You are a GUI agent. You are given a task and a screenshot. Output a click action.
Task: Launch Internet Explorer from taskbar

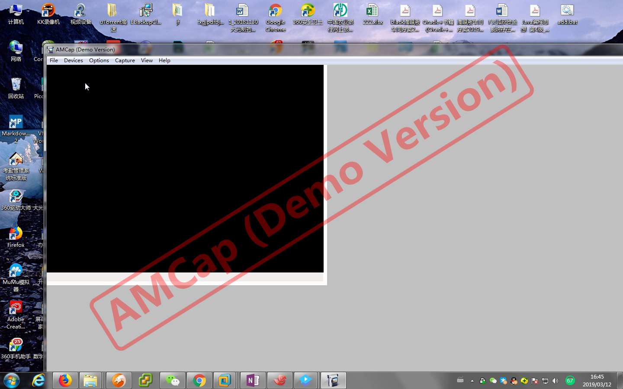[39, 380]
